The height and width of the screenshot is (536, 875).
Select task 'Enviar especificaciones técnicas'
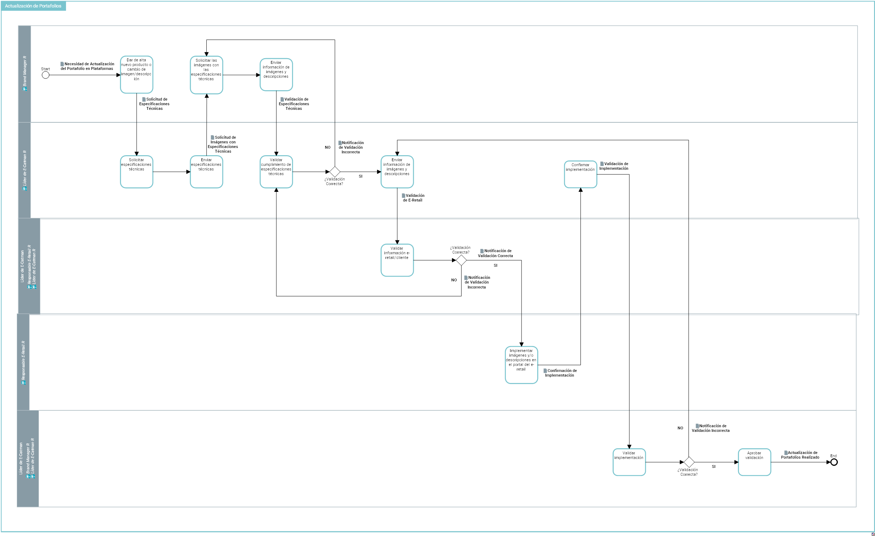[206, 172]
